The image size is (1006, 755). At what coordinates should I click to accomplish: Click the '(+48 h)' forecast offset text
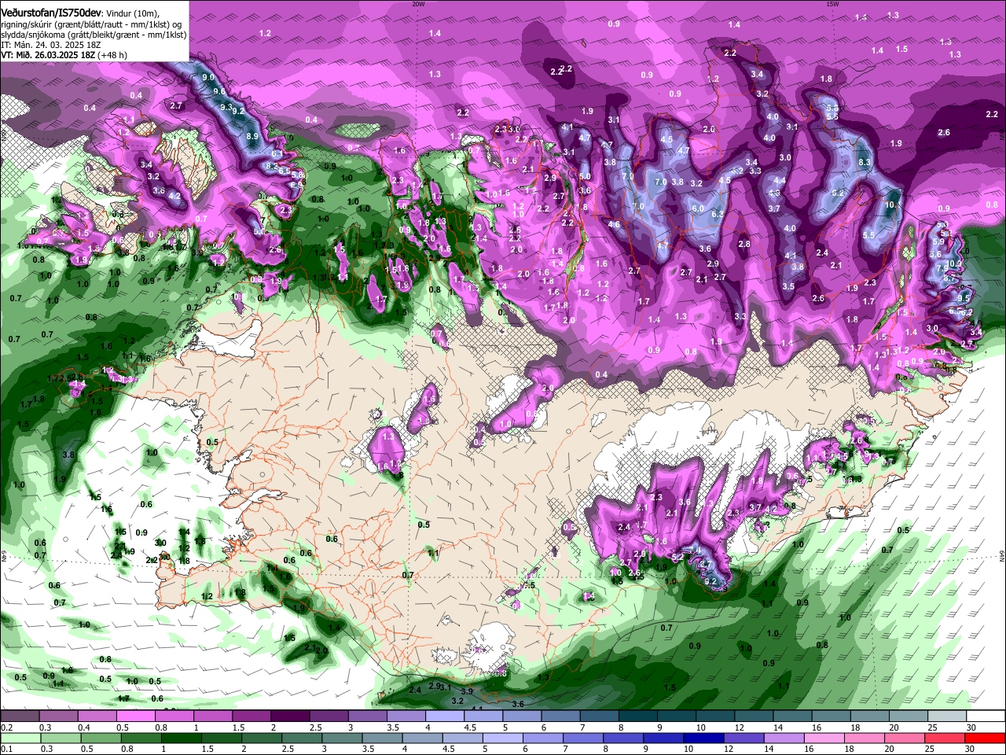click(112, 55)
